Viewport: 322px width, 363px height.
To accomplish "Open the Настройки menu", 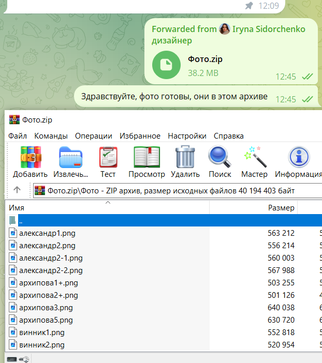I will tap(187, 136).
